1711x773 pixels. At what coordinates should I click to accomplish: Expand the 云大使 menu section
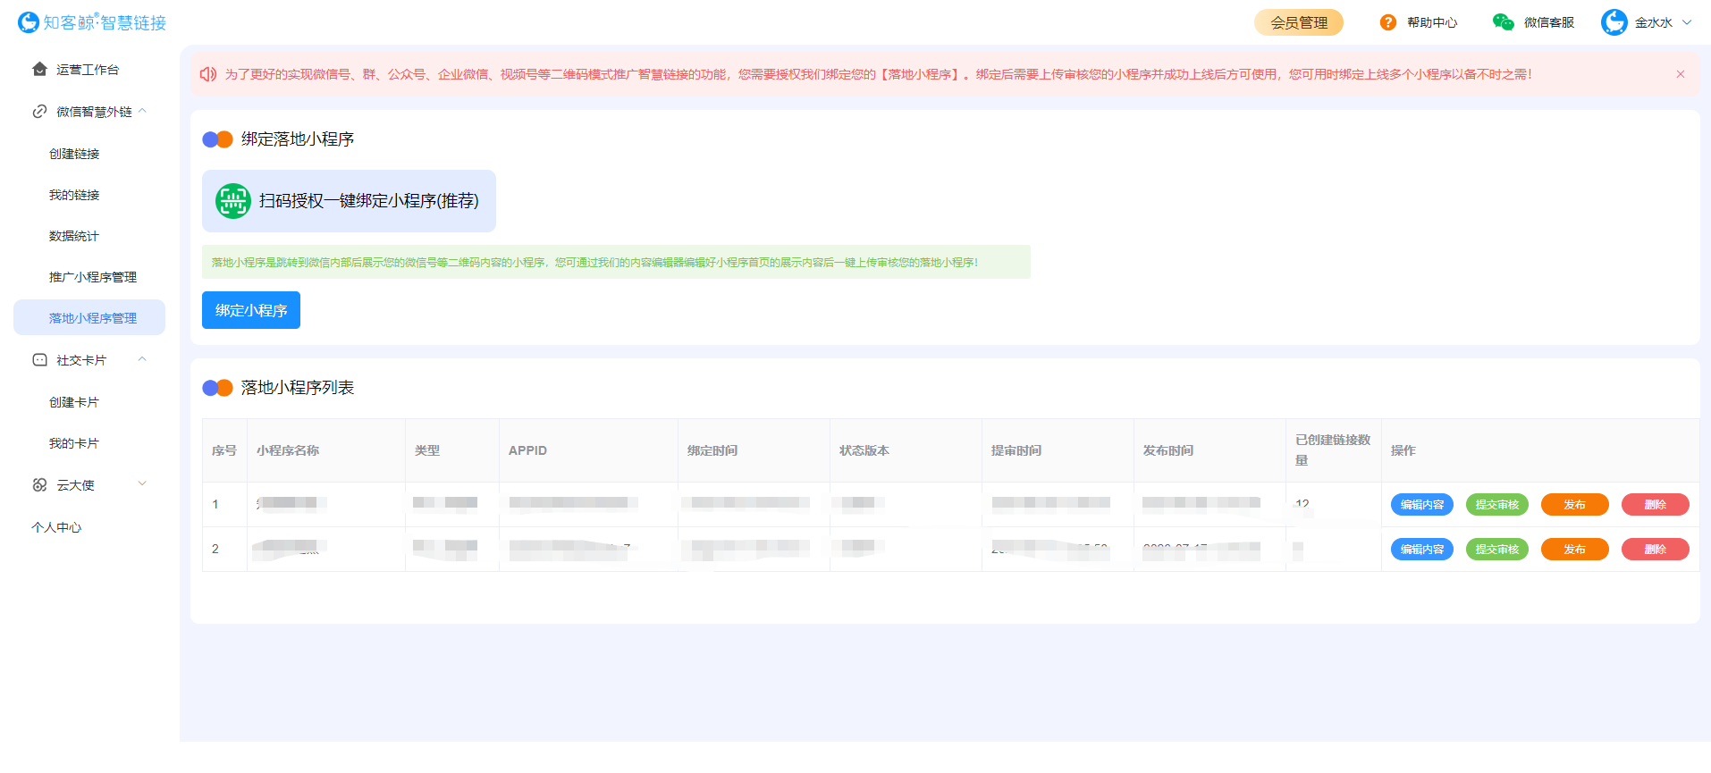point(142,484)
